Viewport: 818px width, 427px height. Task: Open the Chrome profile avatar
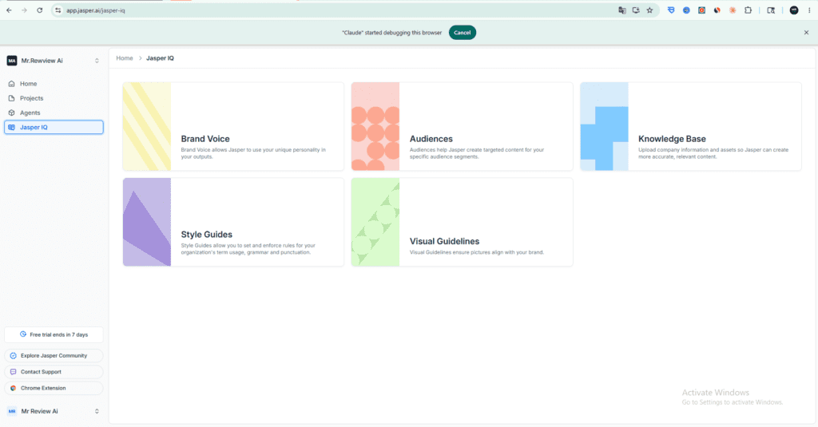(794, 10)
